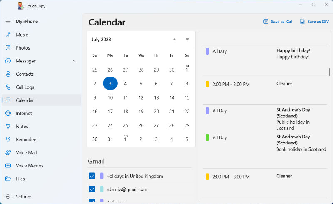The width and height of the screenshot is (333, 204).
Task: Click Save as iCal button
Action: [278, 22]
